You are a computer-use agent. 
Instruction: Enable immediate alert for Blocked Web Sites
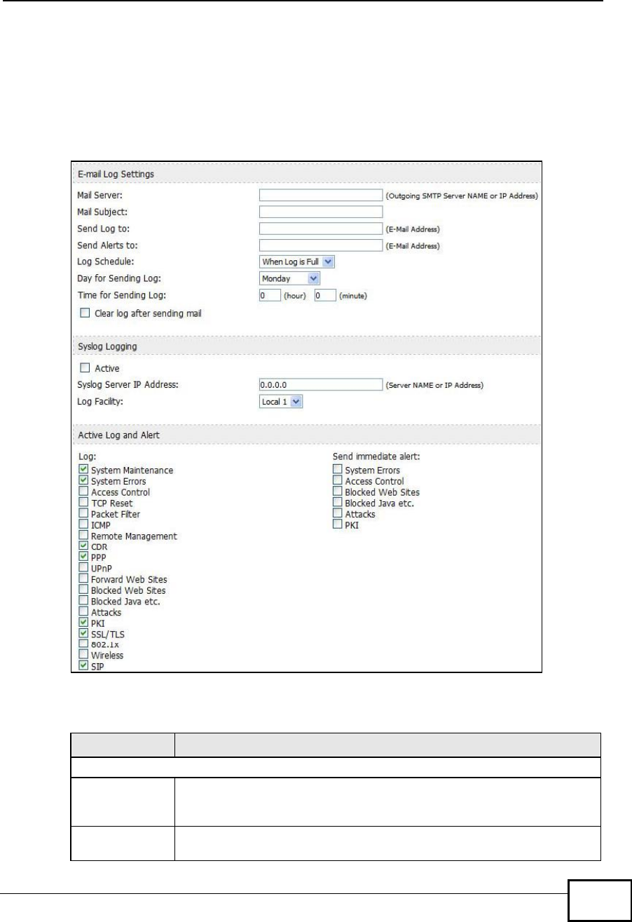338,492
